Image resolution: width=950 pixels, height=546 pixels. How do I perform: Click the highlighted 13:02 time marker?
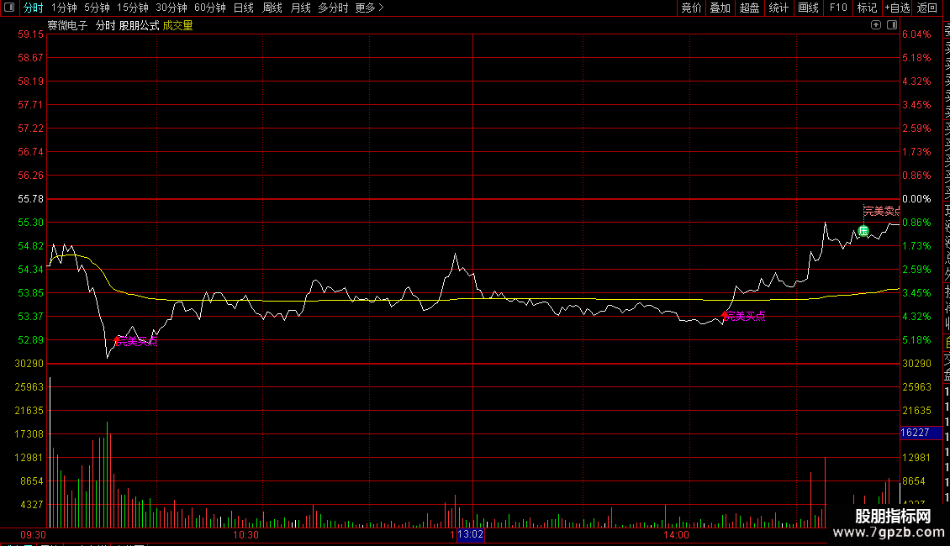[x=470, y=534]
